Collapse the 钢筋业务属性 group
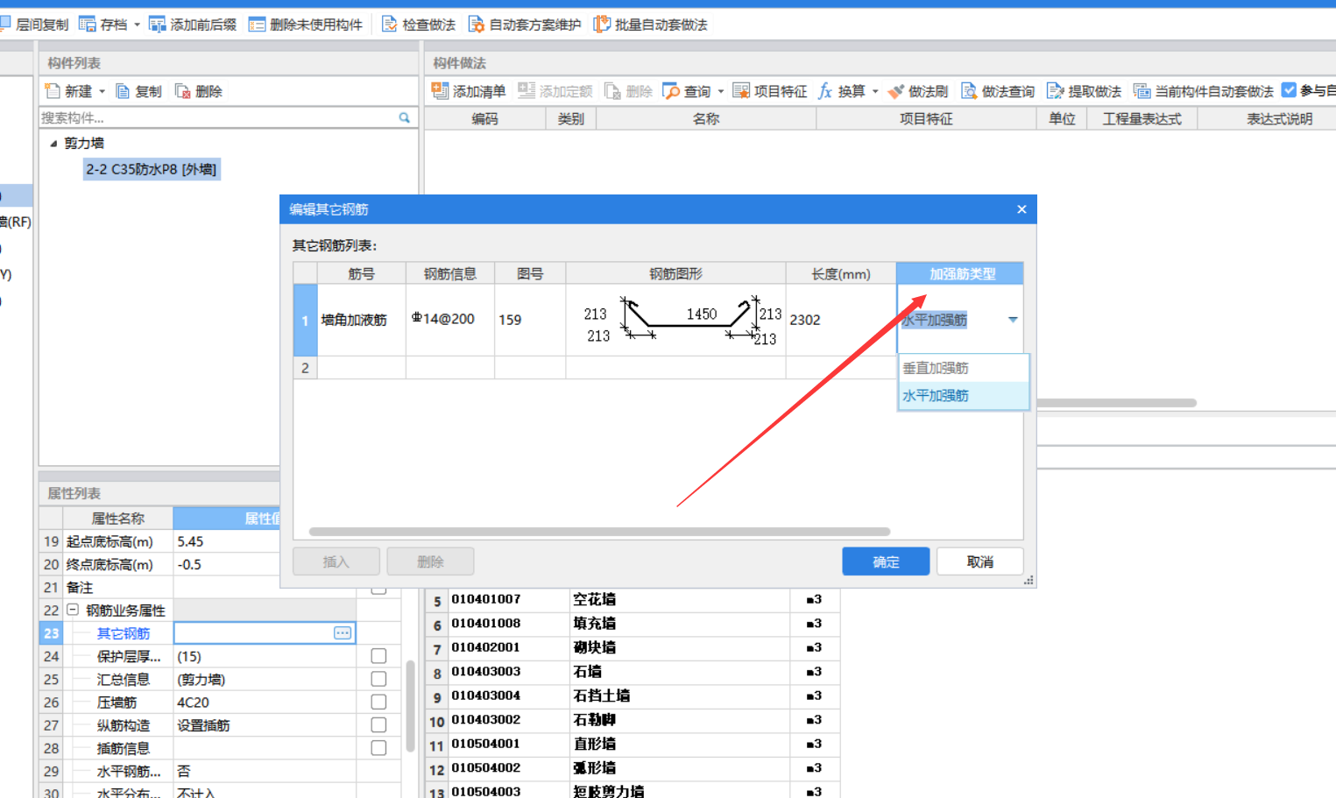This screenshot has height=798, width=1336. [73, 610]
